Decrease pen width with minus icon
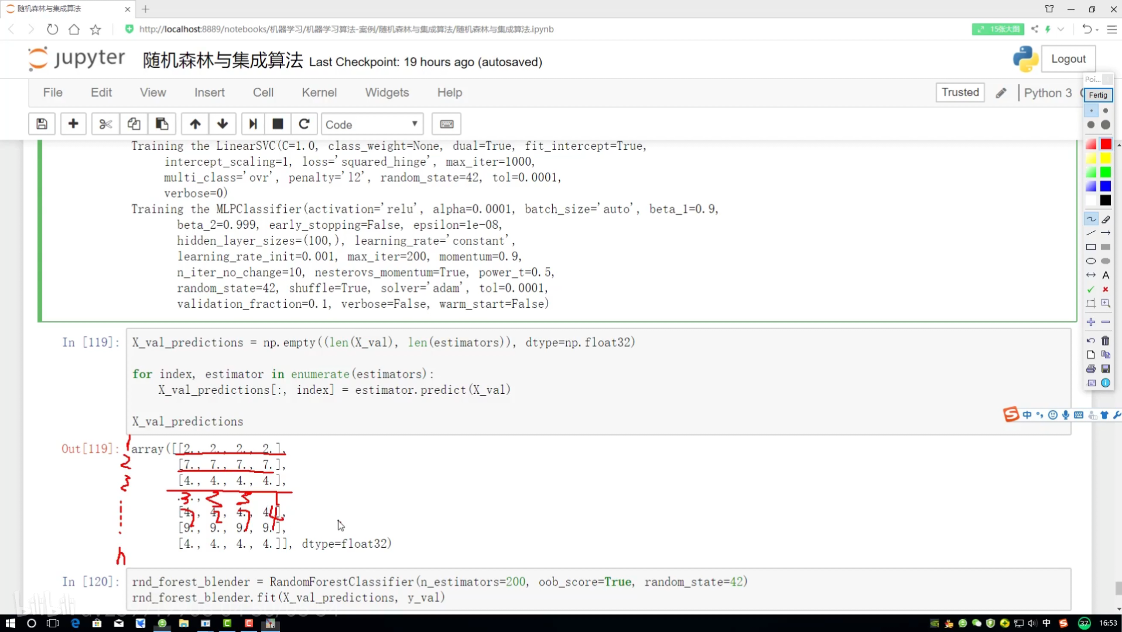Screen dimensions: 1122x632 coord(1106,322)
